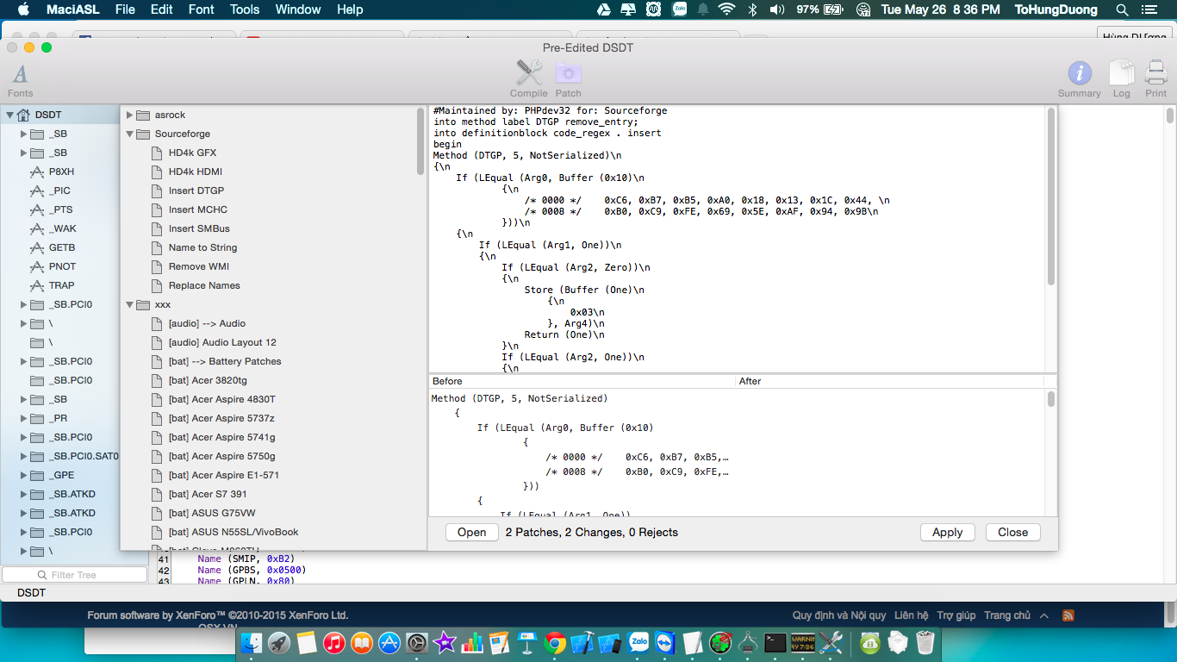Collapse the DSDT root tree node
This screenshot has width=1177, height=662.
[9, 115]
